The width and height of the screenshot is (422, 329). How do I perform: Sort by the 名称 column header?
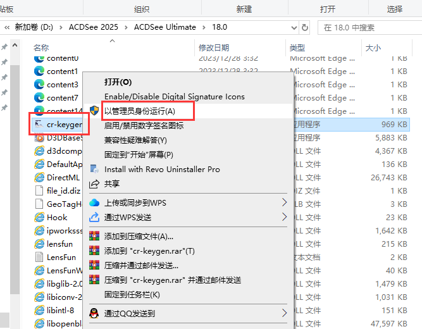pos(41,47)
